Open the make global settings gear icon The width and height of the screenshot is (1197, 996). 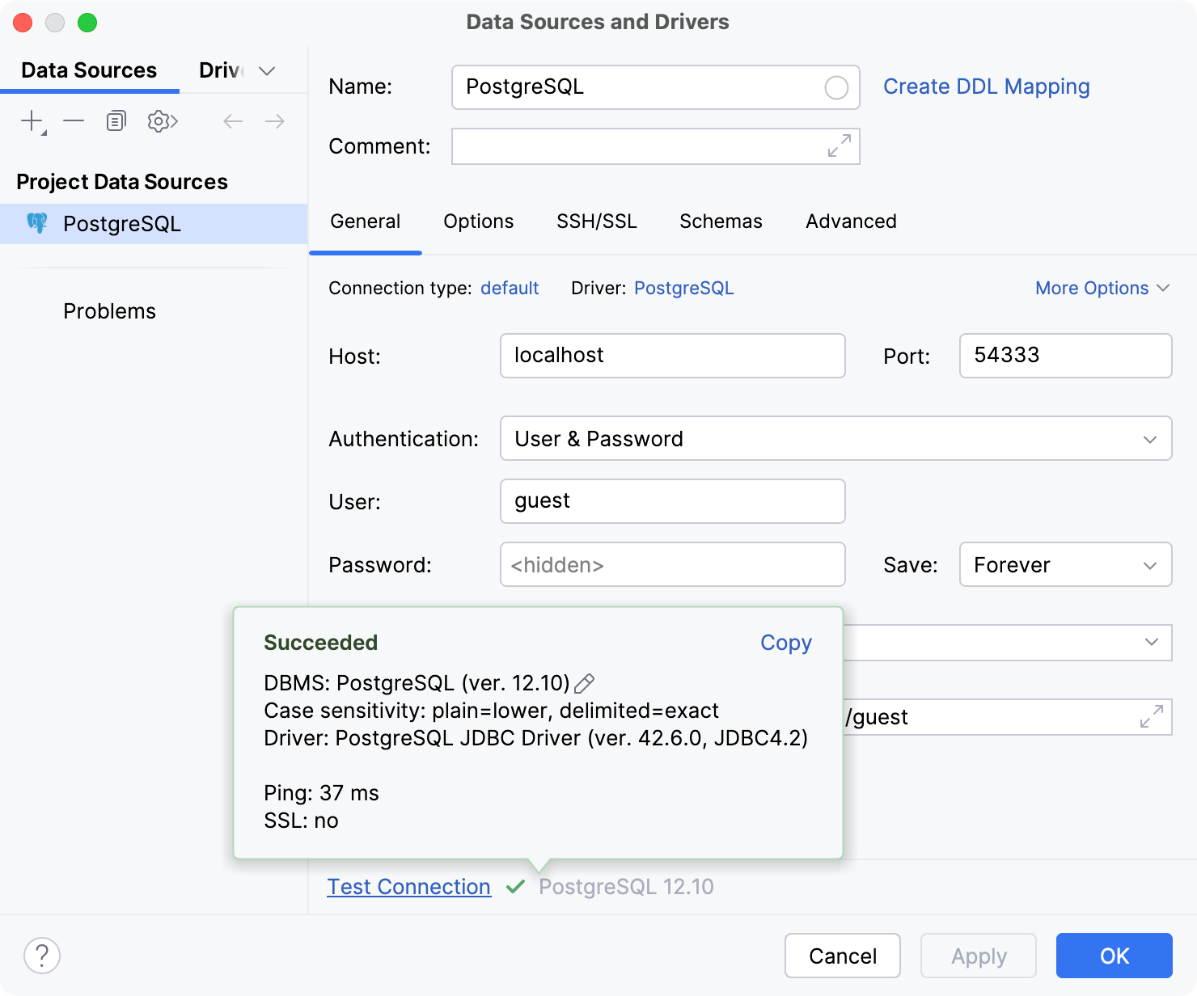(162, 121)
